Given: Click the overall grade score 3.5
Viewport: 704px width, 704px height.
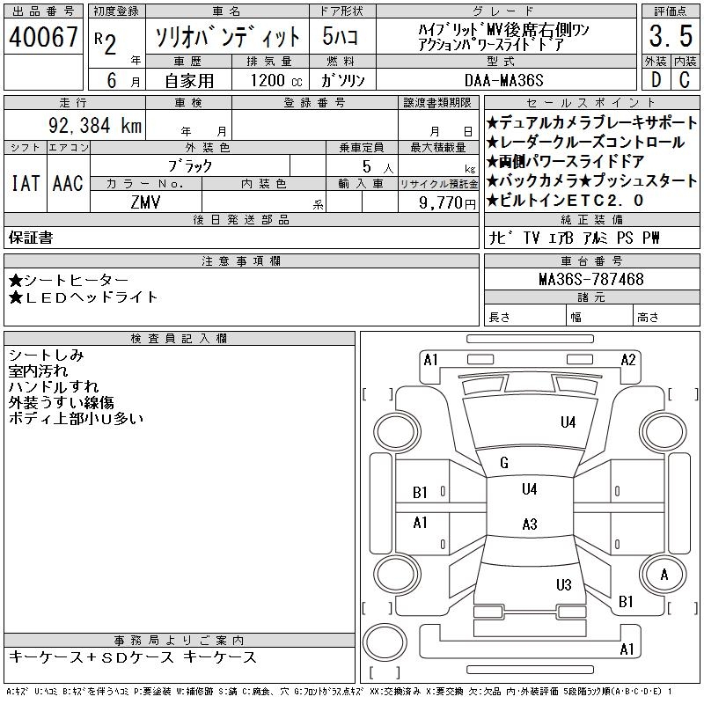Looking at the screenshot, I should coord(665,37).
